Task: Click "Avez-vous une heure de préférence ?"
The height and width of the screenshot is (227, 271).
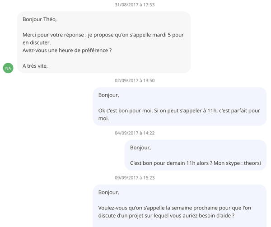Action: pyautogui.click(x=67, y=50)
